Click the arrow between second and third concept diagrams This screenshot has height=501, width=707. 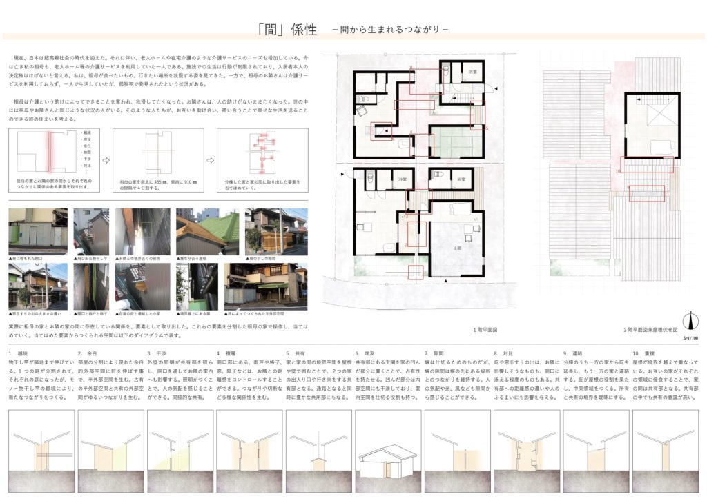click(x=210, y=159)
